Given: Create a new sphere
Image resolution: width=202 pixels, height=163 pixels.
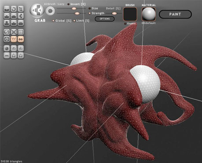Looking at the screenshot, I should [x=7, y=48].
